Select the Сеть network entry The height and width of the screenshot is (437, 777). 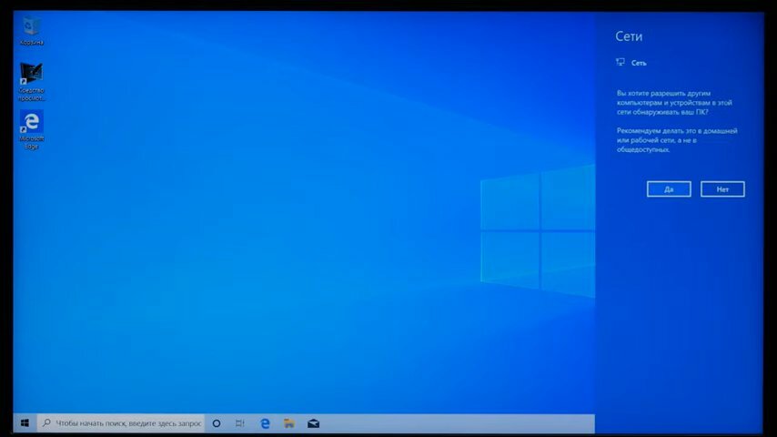631,63
